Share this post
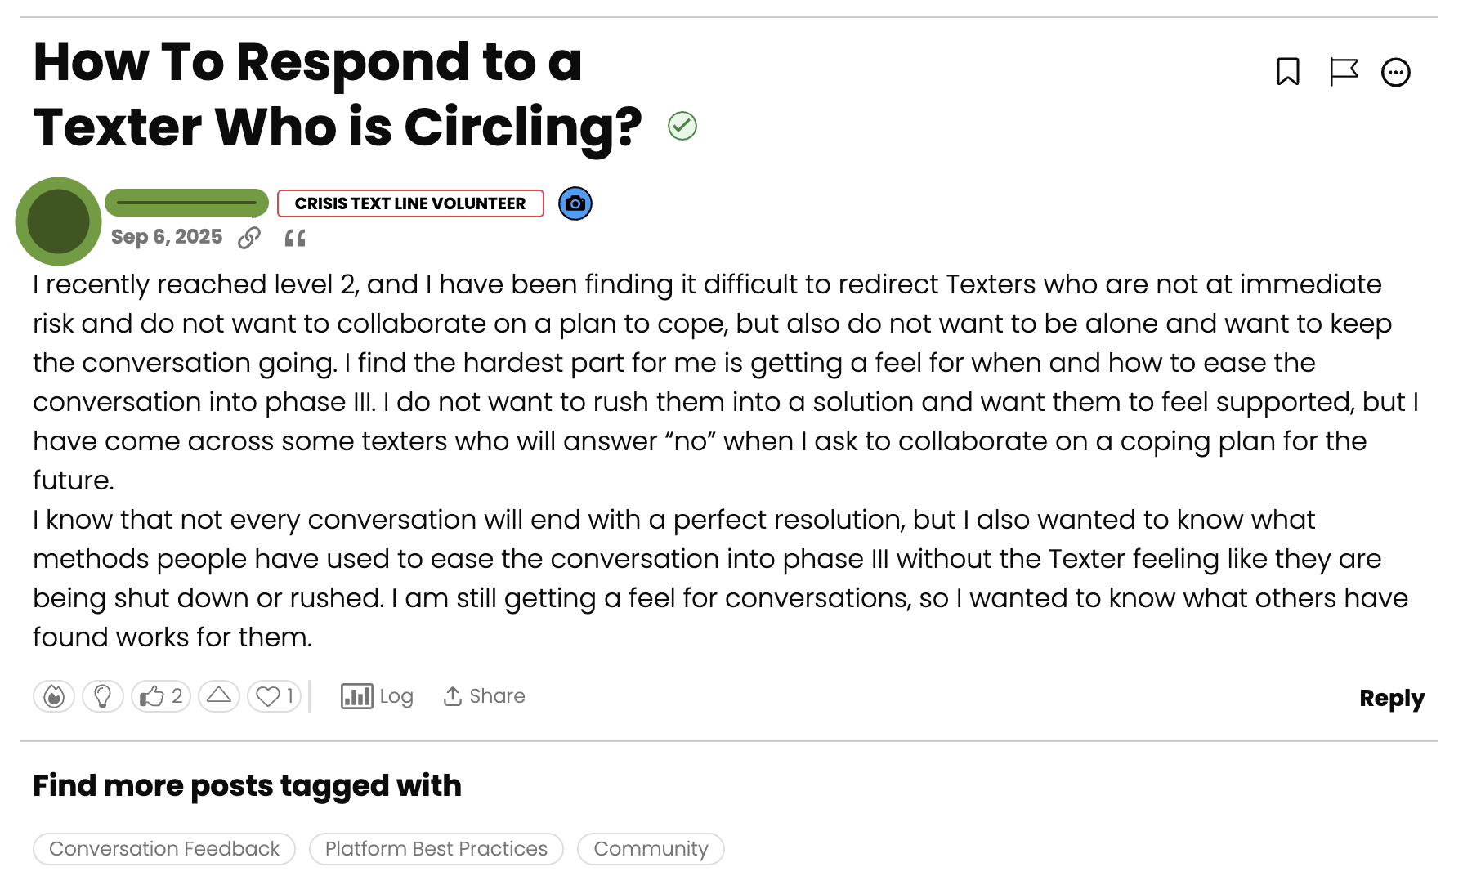The width and height of the screenshot is (1463, 876). (483, 696)
